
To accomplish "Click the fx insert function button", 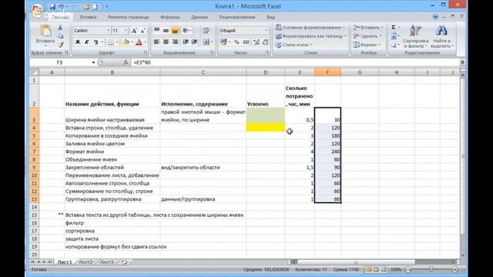I will coord(126,62).
